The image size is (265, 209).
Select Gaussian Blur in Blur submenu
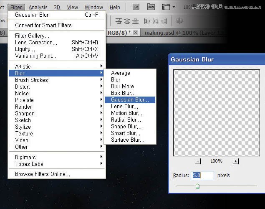pyautogui.click(x=130, y=99)
